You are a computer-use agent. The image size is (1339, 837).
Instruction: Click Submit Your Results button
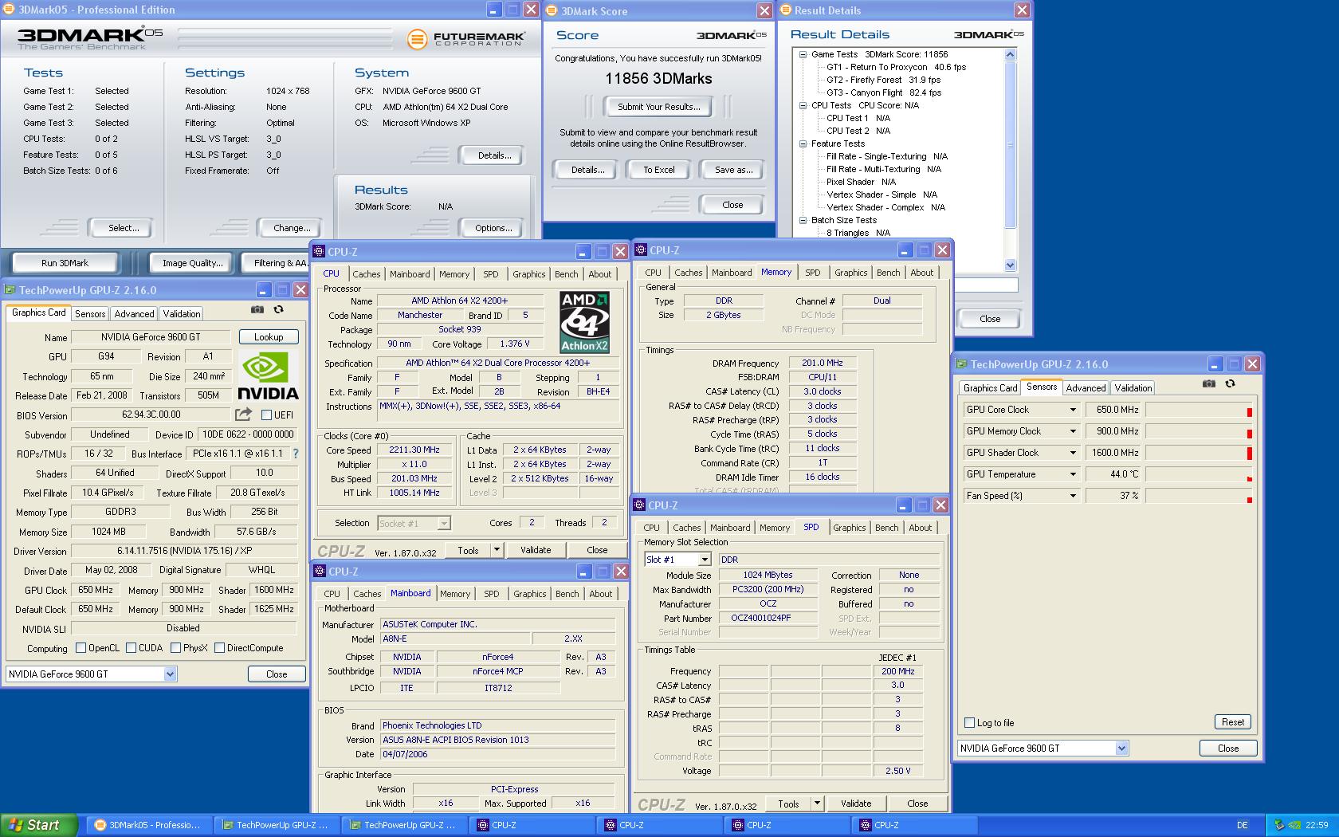tap(659, 107)
